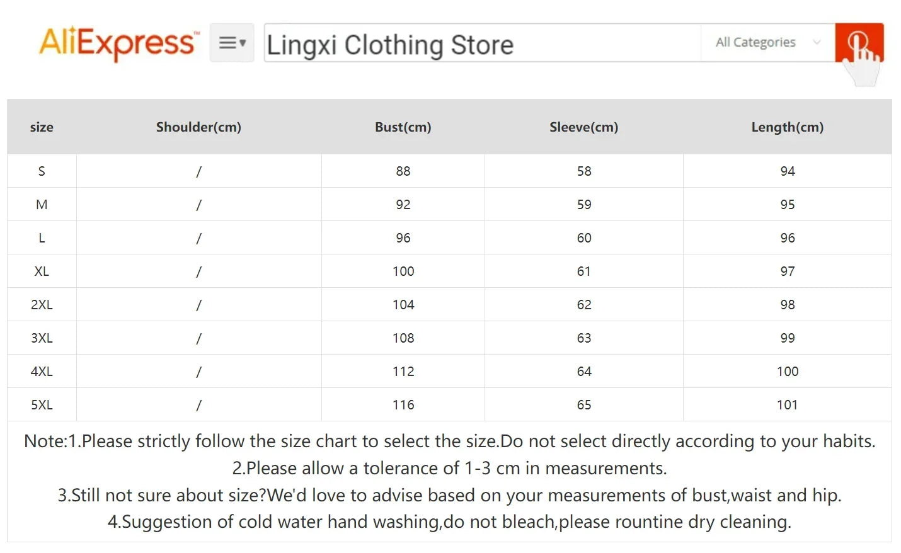This screenshot has height=553, width=901.
Task: Click the Bust(cm) column header
Action: click(403, 127)
